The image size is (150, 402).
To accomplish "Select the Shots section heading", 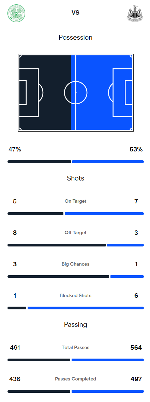I will 75,178.
